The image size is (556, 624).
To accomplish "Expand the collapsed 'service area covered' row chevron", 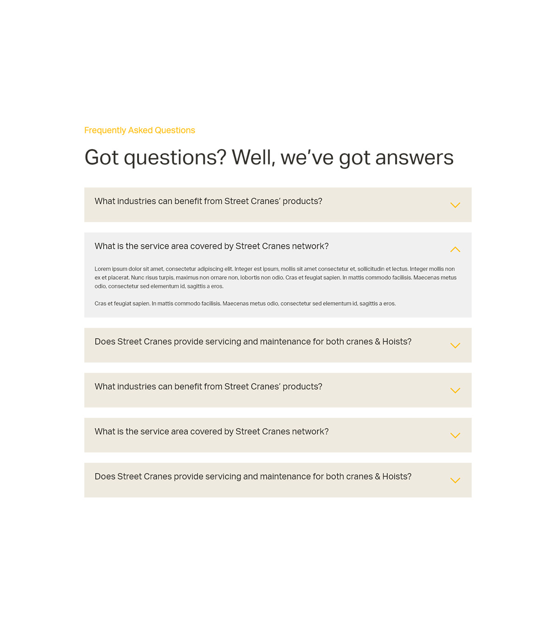I will [455, 435].
